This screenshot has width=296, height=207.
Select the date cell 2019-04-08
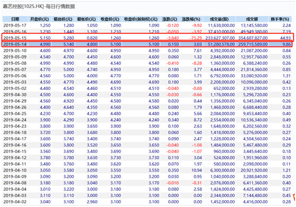[x=15, y=183]
